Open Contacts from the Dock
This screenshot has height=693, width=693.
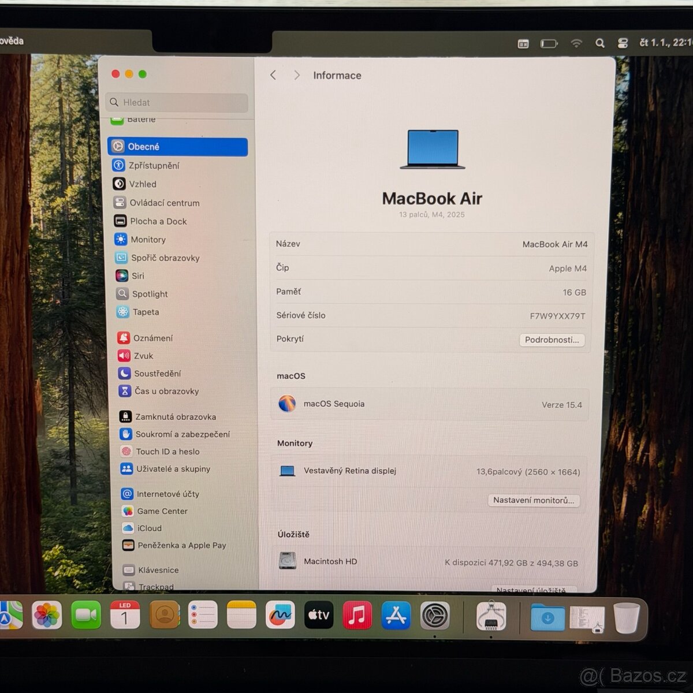tap(165, 615)
